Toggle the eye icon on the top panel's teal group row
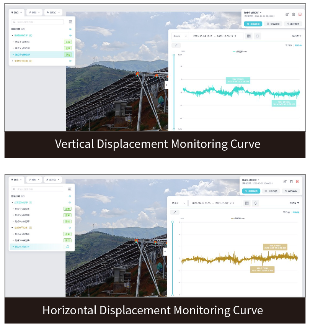The height and width of the screenshot is (325, 310). coord(70,35)
